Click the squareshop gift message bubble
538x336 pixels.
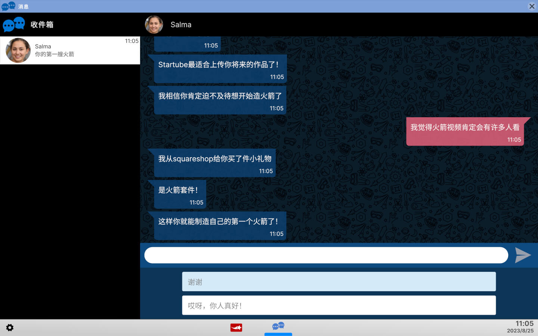pyautogui.click(x=215, y=163)
